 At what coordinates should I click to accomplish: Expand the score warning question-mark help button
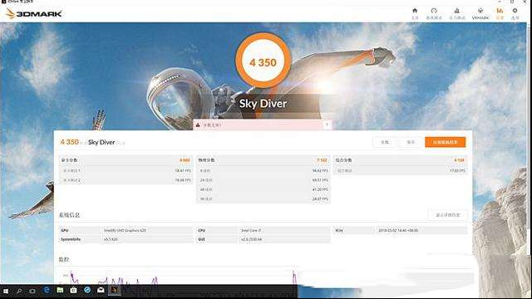pos(327,125)
